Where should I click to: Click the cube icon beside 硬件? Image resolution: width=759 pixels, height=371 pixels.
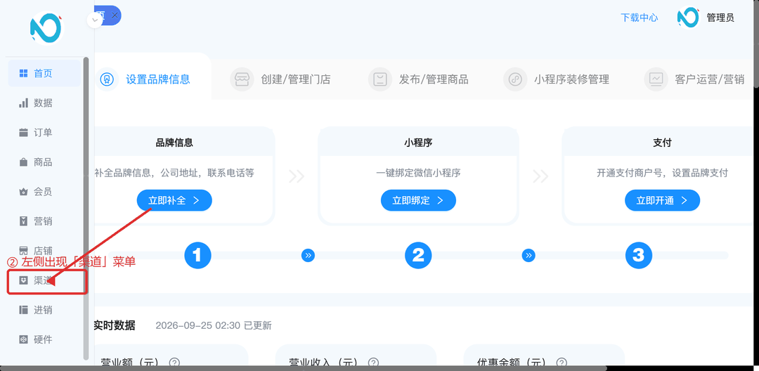pyautogui.click(x=23, y=339)
